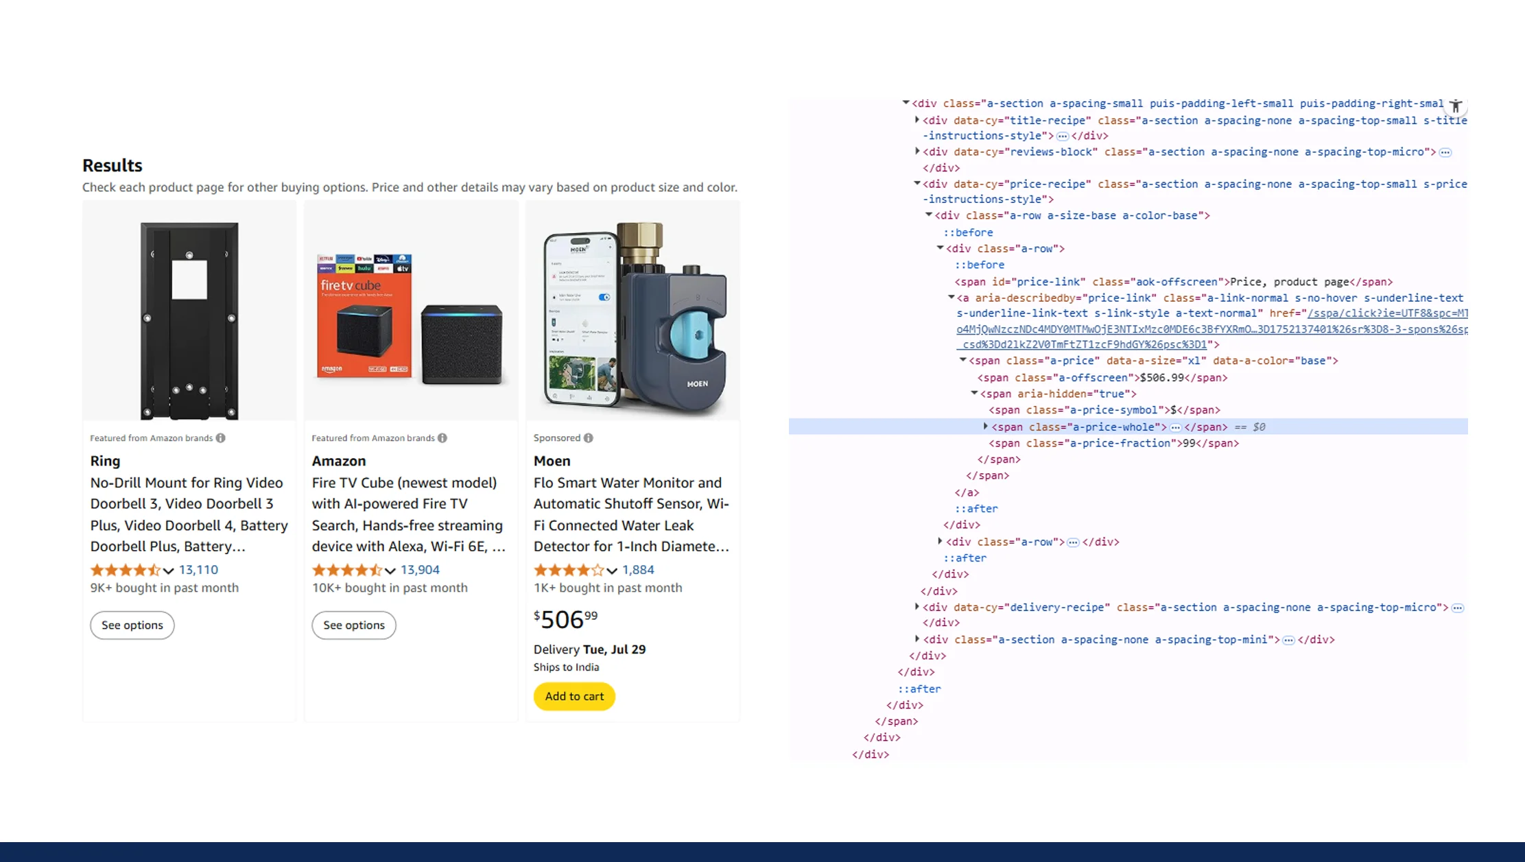The width and height of the screenshot is (1525, 862).
Task: Click the star rating stars on the Moen listing
Action: [569, 570]
